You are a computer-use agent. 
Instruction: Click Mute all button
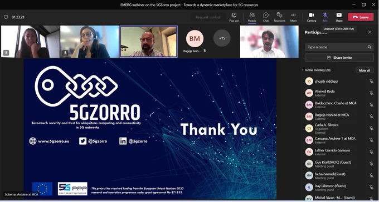[365, 70]
